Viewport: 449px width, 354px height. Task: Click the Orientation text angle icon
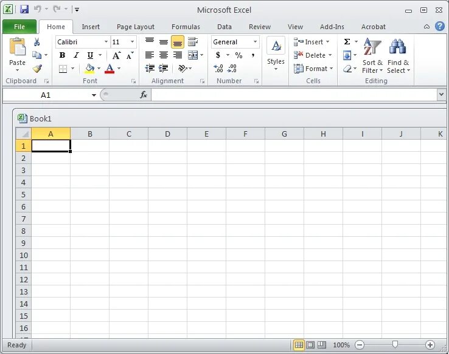pos(183,68)
